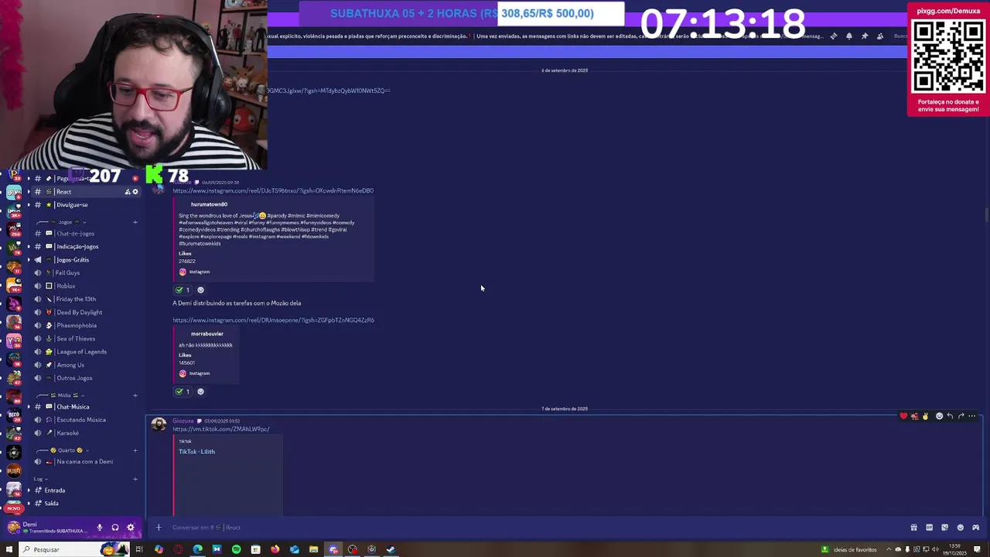The width and height of the screenshot is (990, 557).
Task: Open second Instagram reel link
Action: pyautogui.click(x=273, y=320)
